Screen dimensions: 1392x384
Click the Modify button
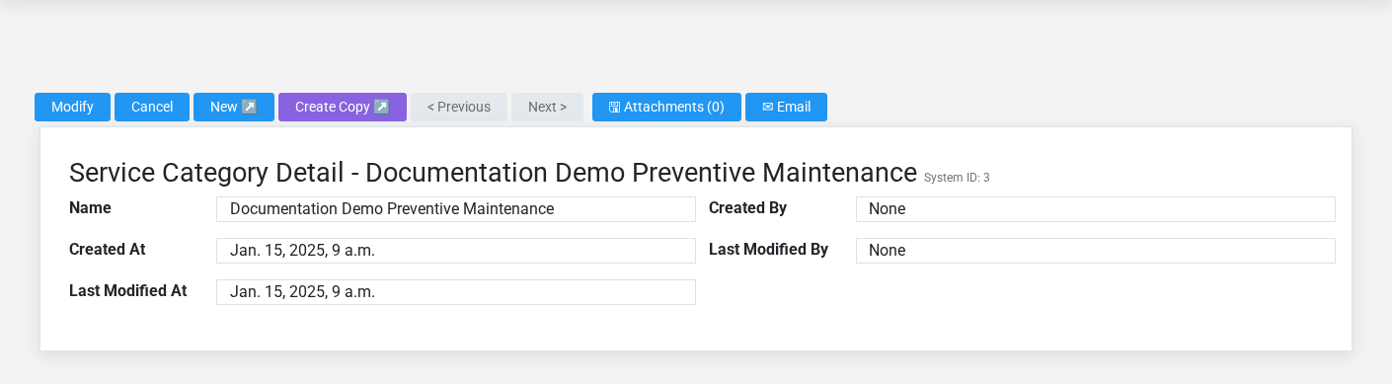[72, 107]
